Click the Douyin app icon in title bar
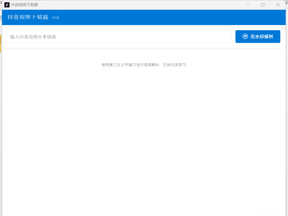 [x=7, y=5]
